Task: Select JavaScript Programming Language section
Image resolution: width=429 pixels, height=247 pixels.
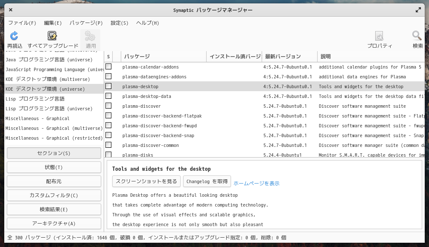Action: coord(54,69)
